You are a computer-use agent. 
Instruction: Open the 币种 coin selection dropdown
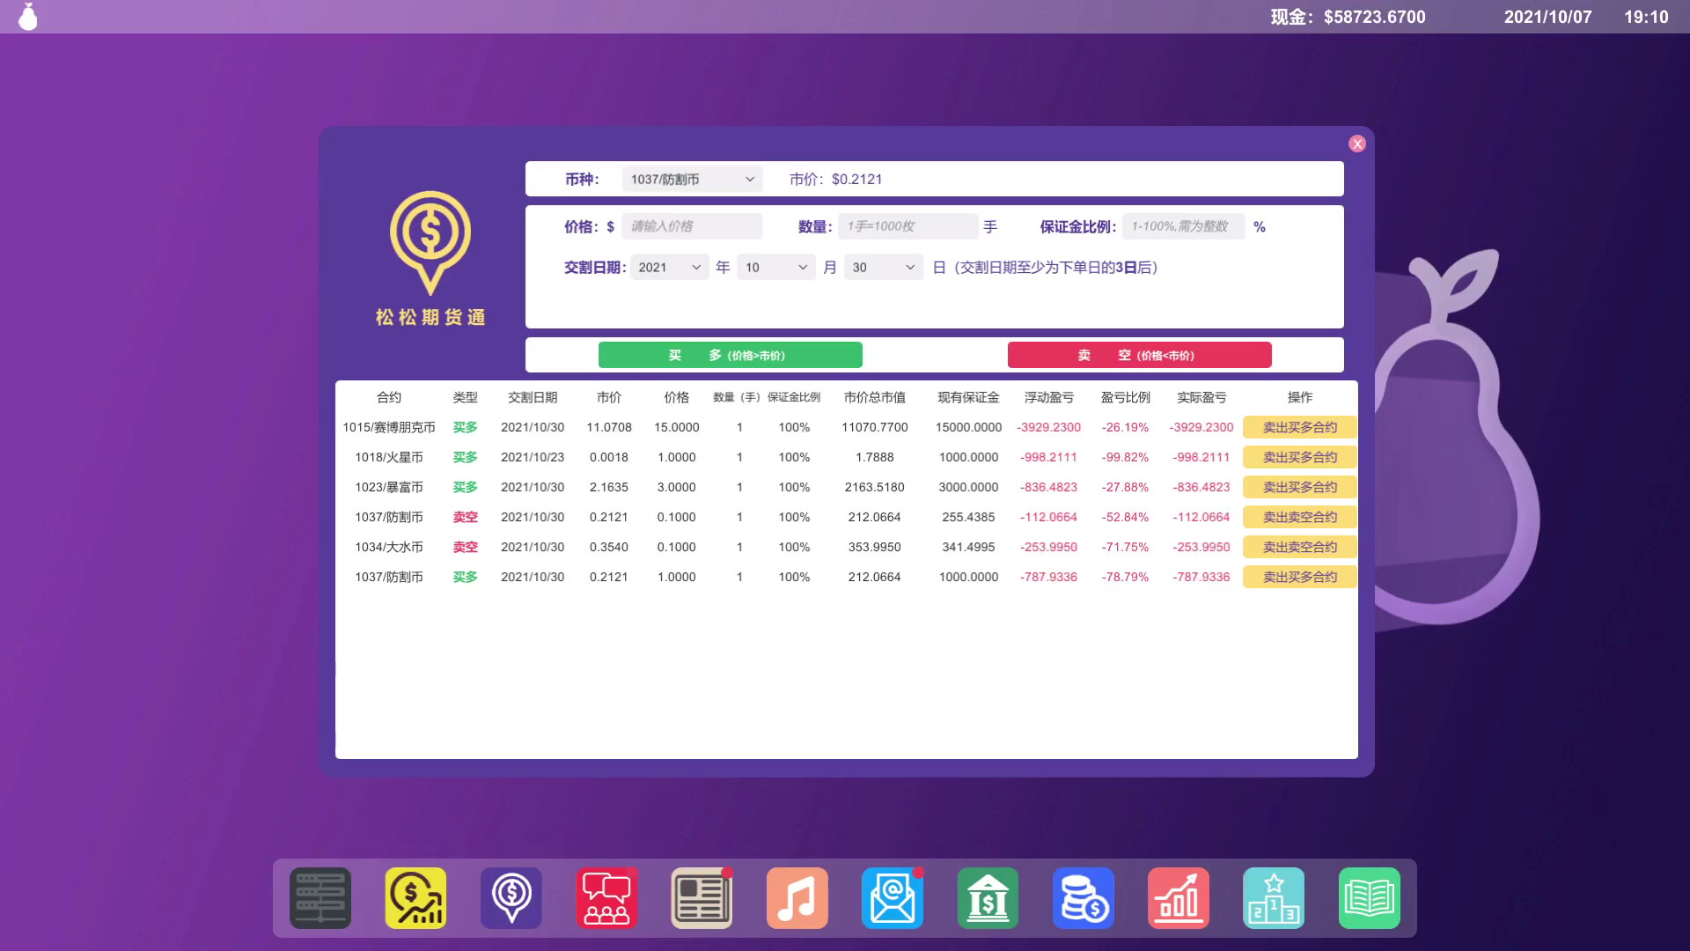[x=691, y=179]
